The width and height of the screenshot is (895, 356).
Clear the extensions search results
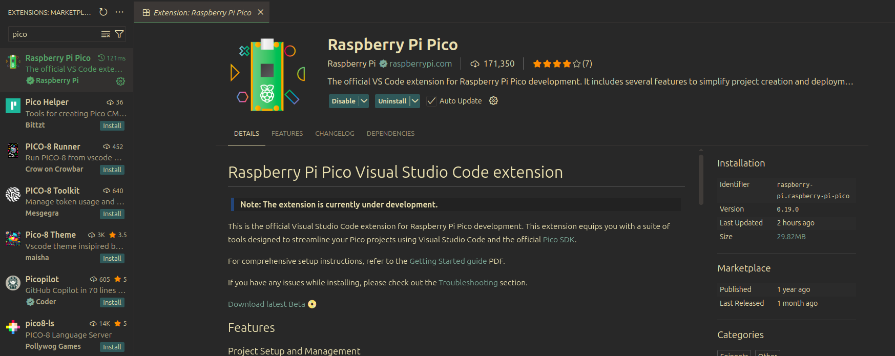[106, 34]
